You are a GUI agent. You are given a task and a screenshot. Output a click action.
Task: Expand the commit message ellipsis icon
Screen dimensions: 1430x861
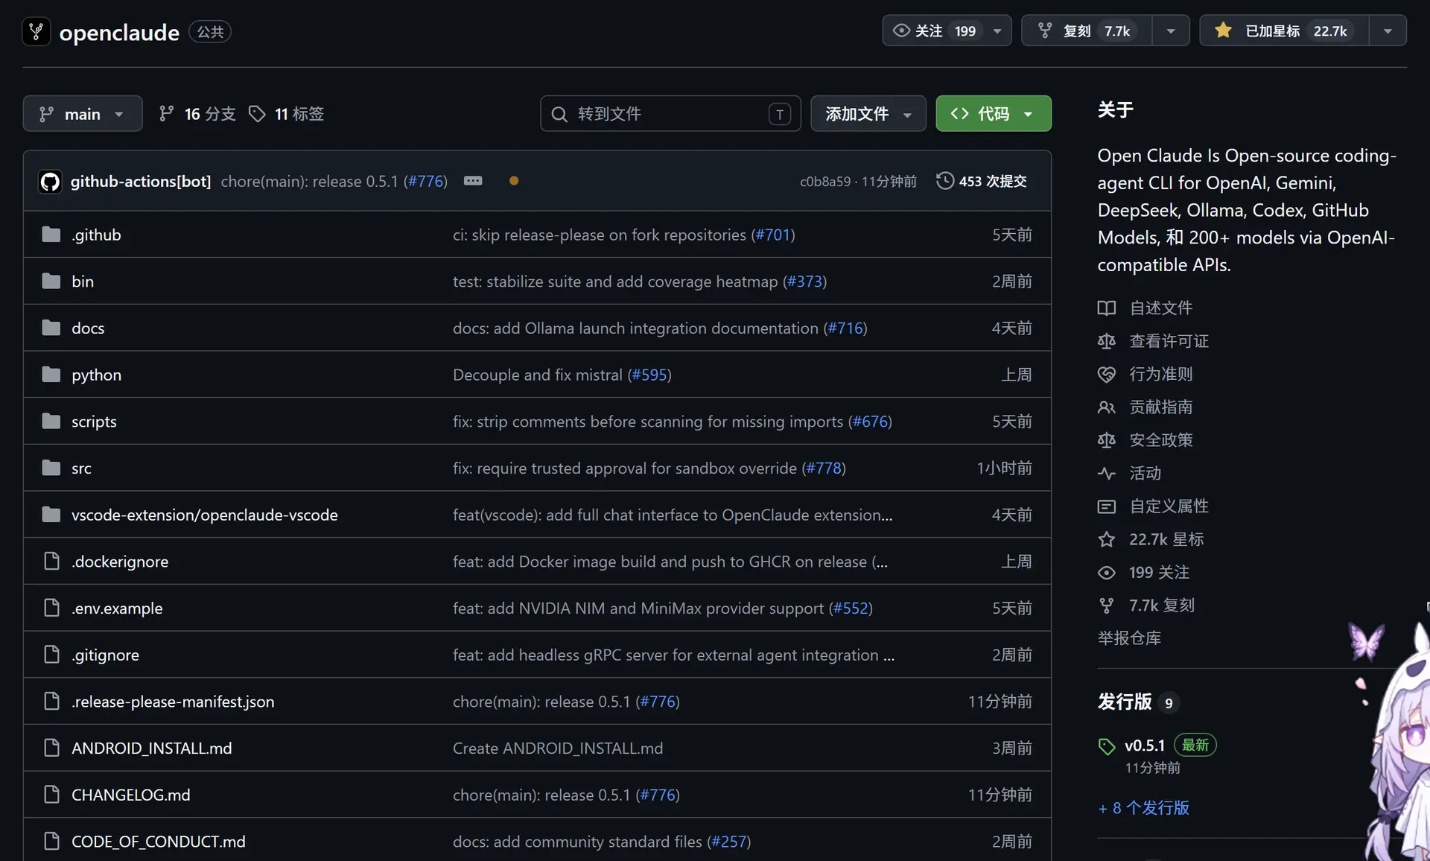tap(473, 181)
